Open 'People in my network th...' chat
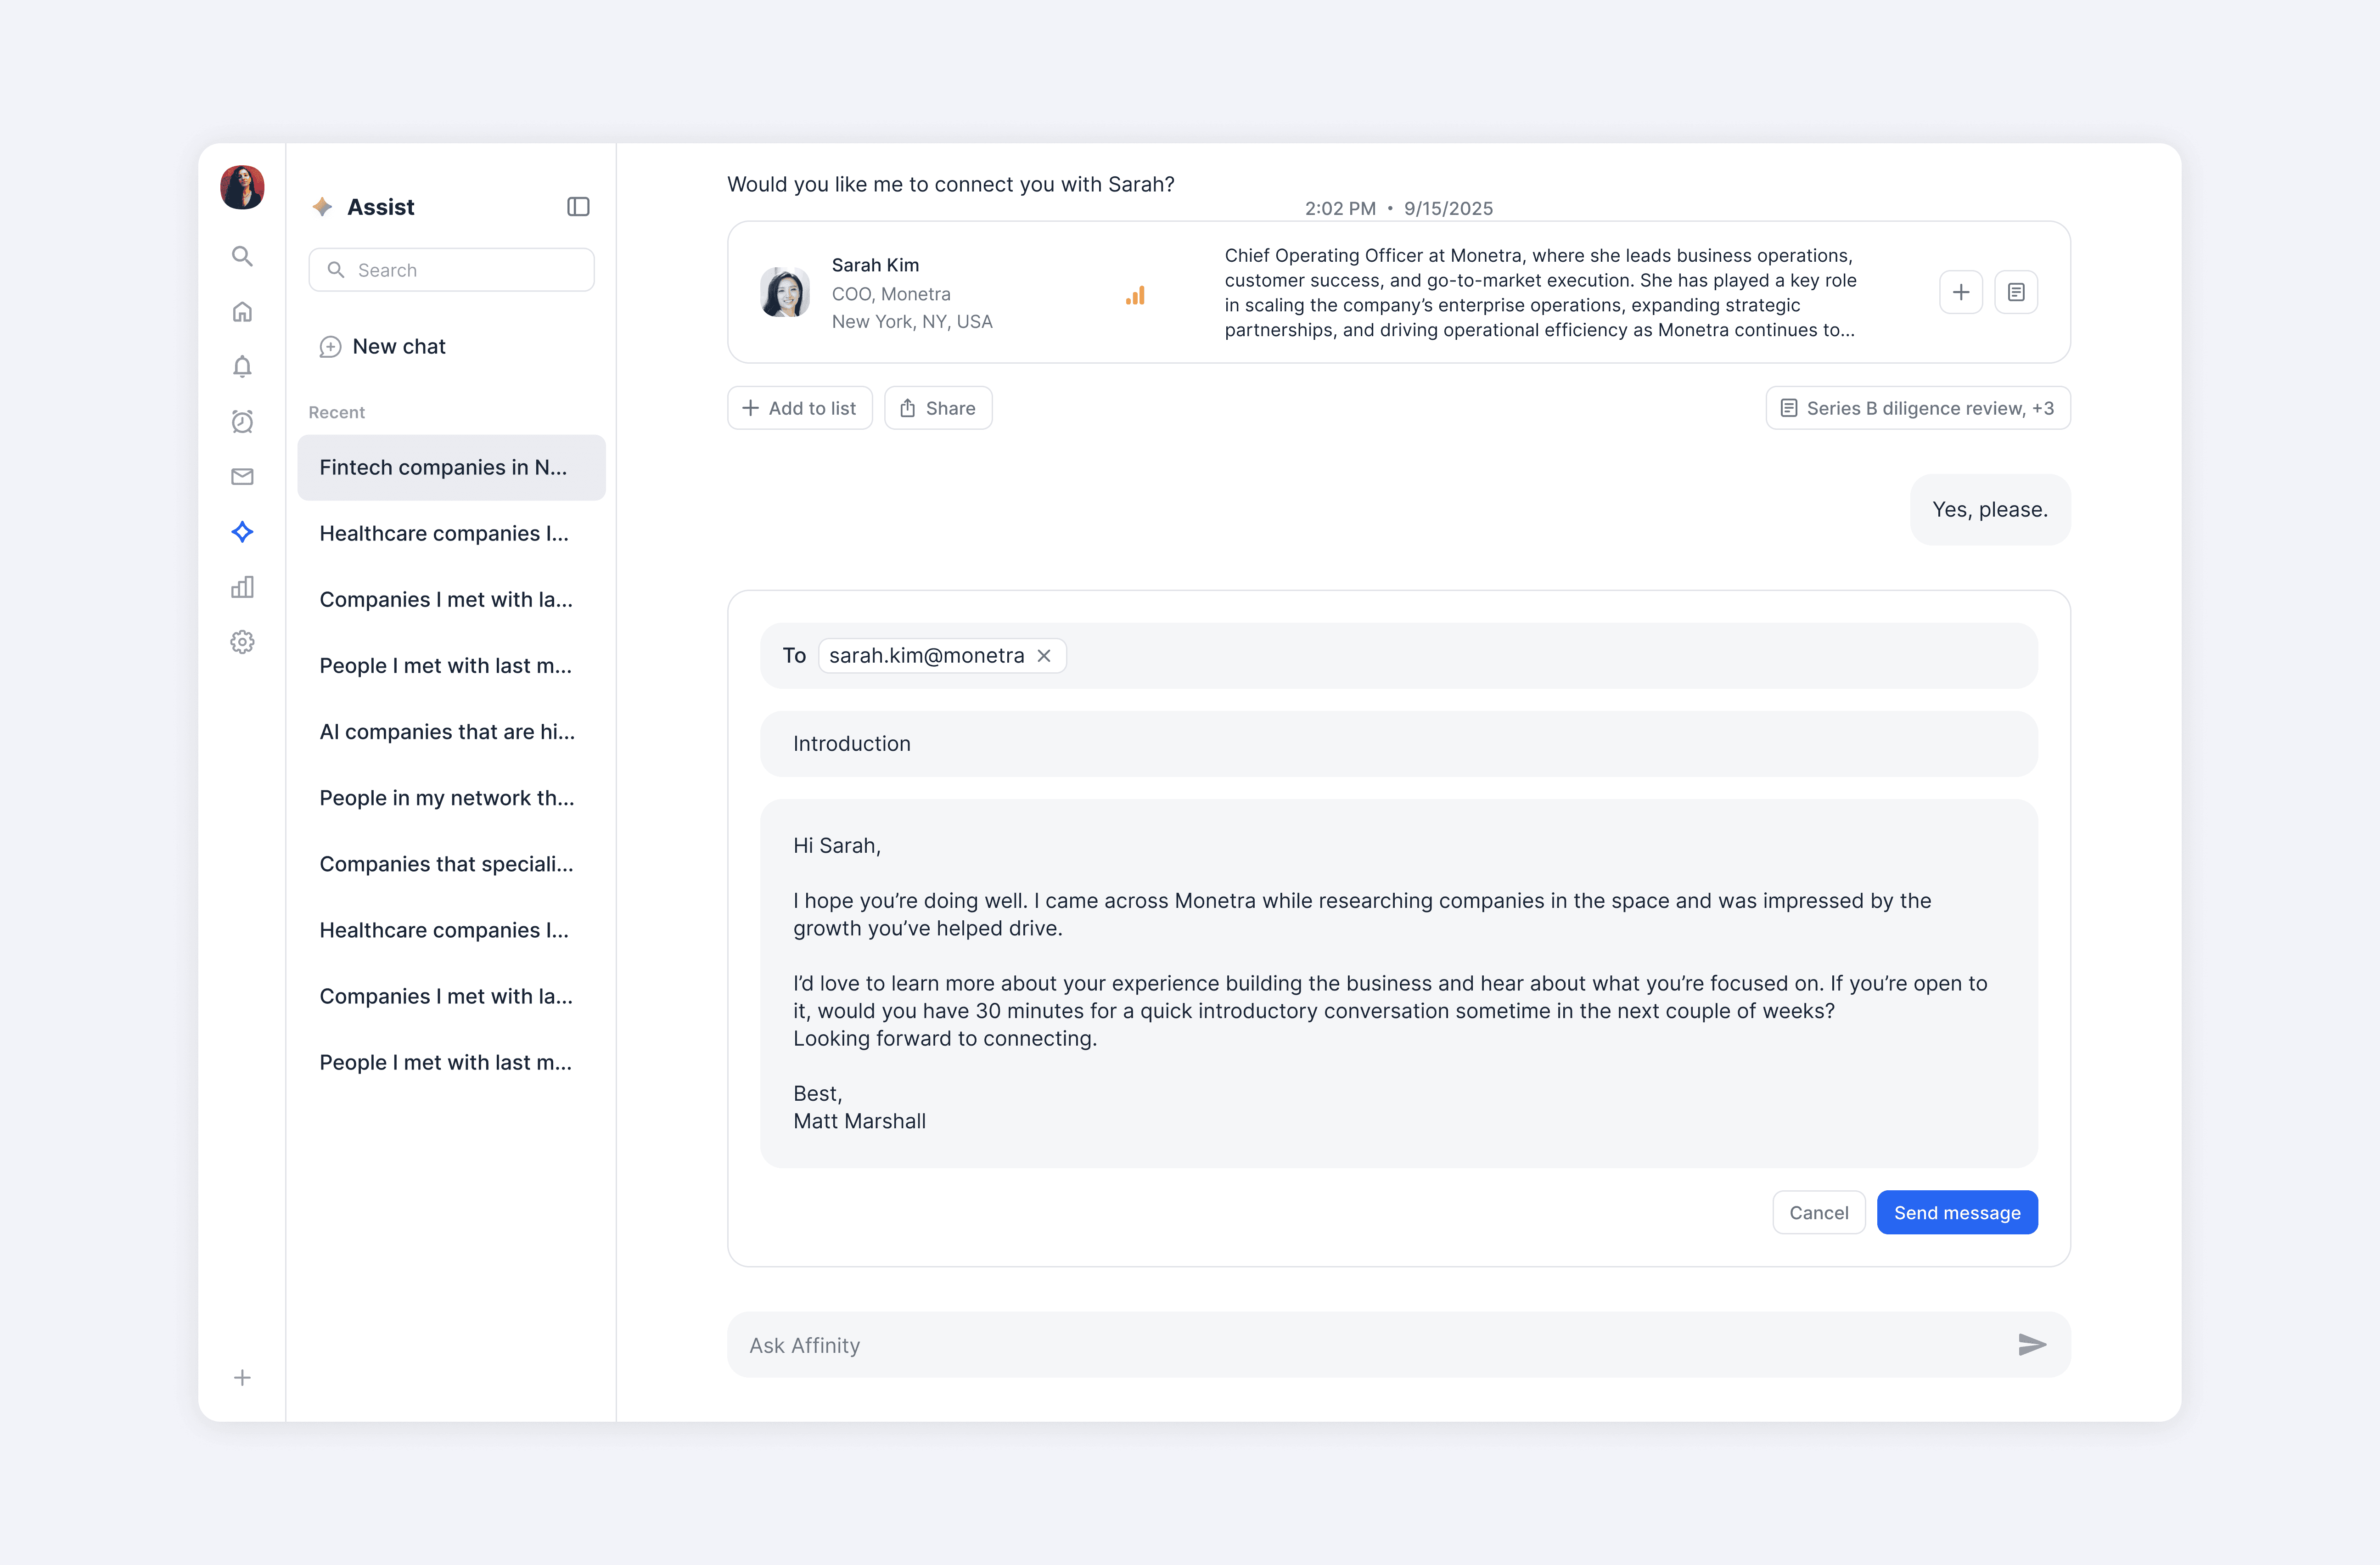Viewport: 2380px width, 1565px height. (x=451, y=798)
